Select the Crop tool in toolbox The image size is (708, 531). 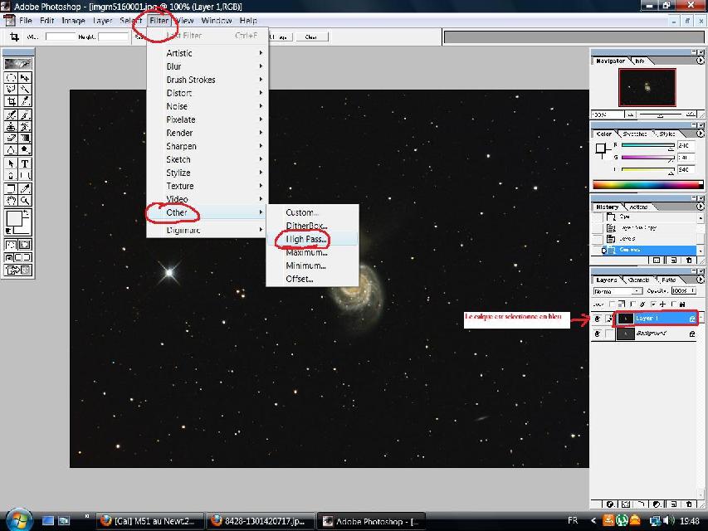[11, 101]
